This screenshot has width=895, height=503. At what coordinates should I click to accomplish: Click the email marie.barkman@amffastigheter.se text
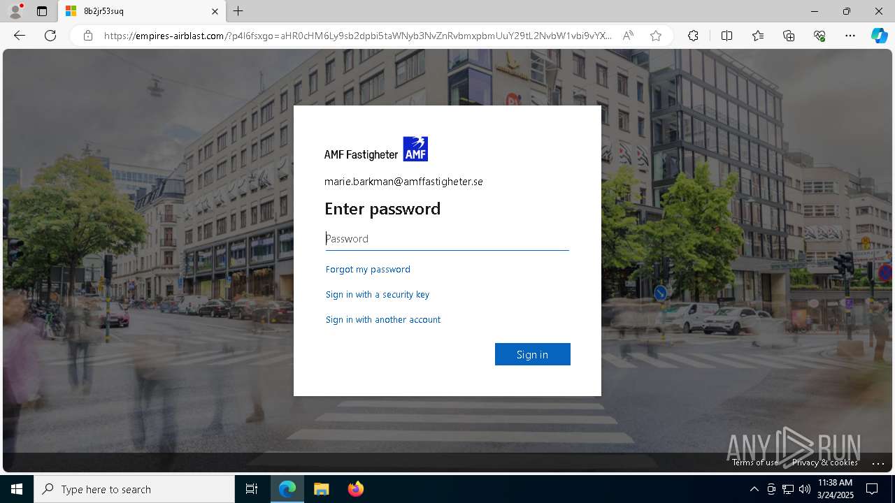coord(403,182)
